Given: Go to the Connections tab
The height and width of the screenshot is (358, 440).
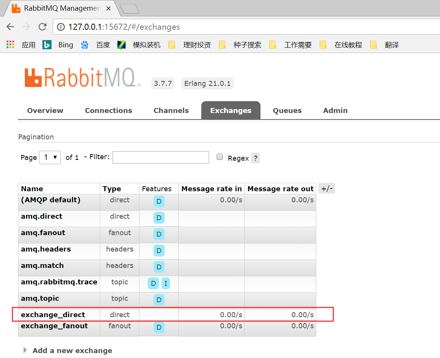Looking at the screenshot, I should click(108, 110).
